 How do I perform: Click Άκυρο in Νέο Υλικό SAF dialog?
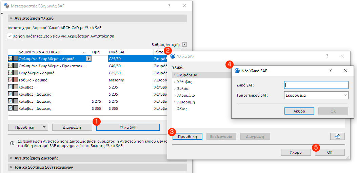[299, 111]
